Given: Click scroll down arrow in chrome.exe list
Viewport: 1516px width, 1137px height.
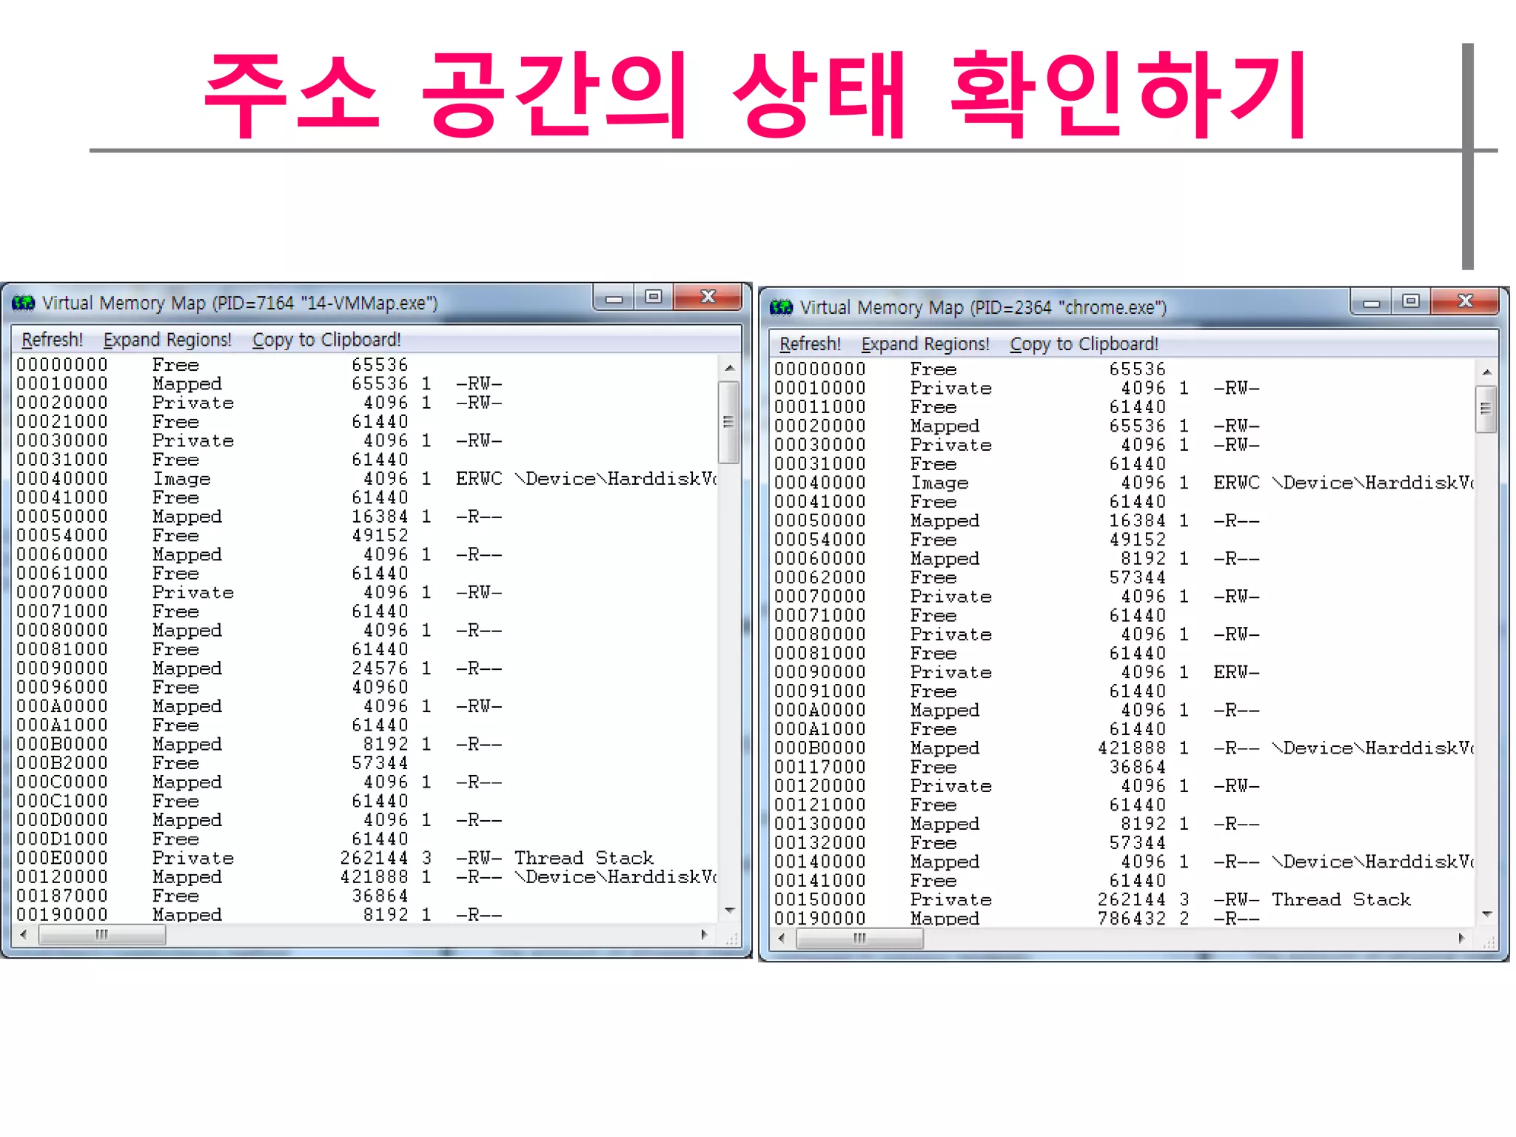Looking at the screenshot, I should coord(1486,915).
